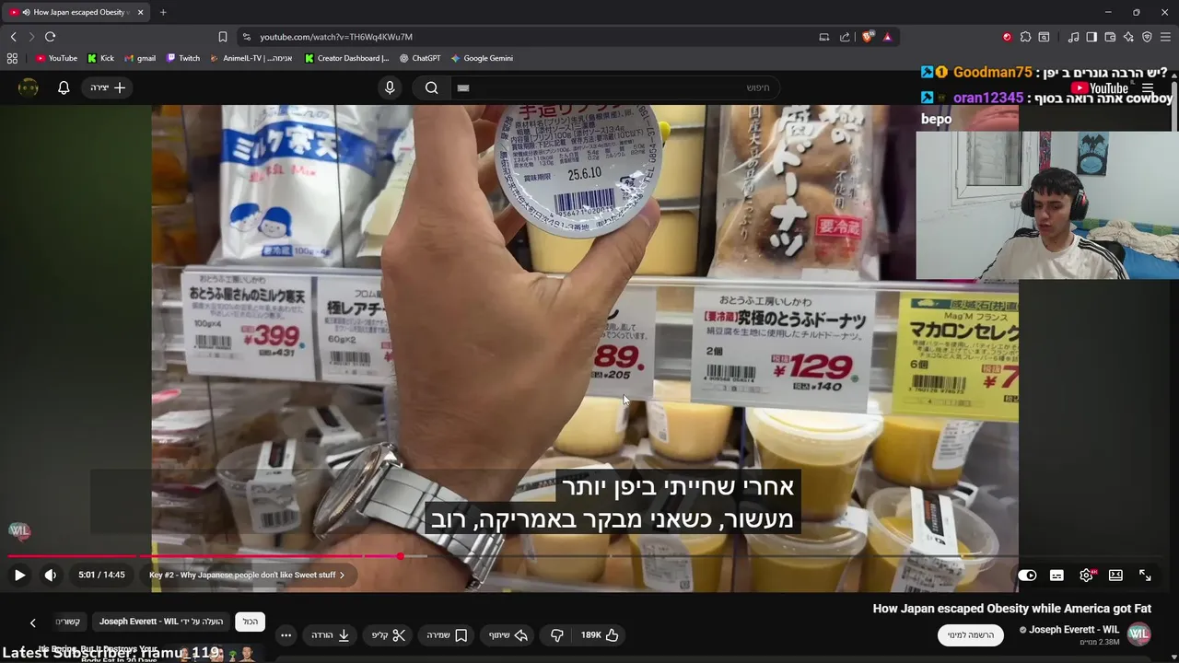Viewport: 1179px width, 663px height.
Task: Save the video with שמירה button
Action: tap(447, 635)
